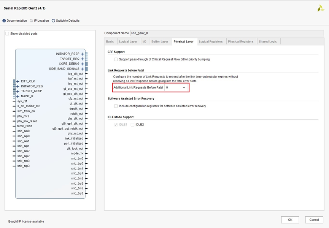Viewport: 329px width, 228px height.
Task: Click Switch to Defaults
Action: [68, 21]
